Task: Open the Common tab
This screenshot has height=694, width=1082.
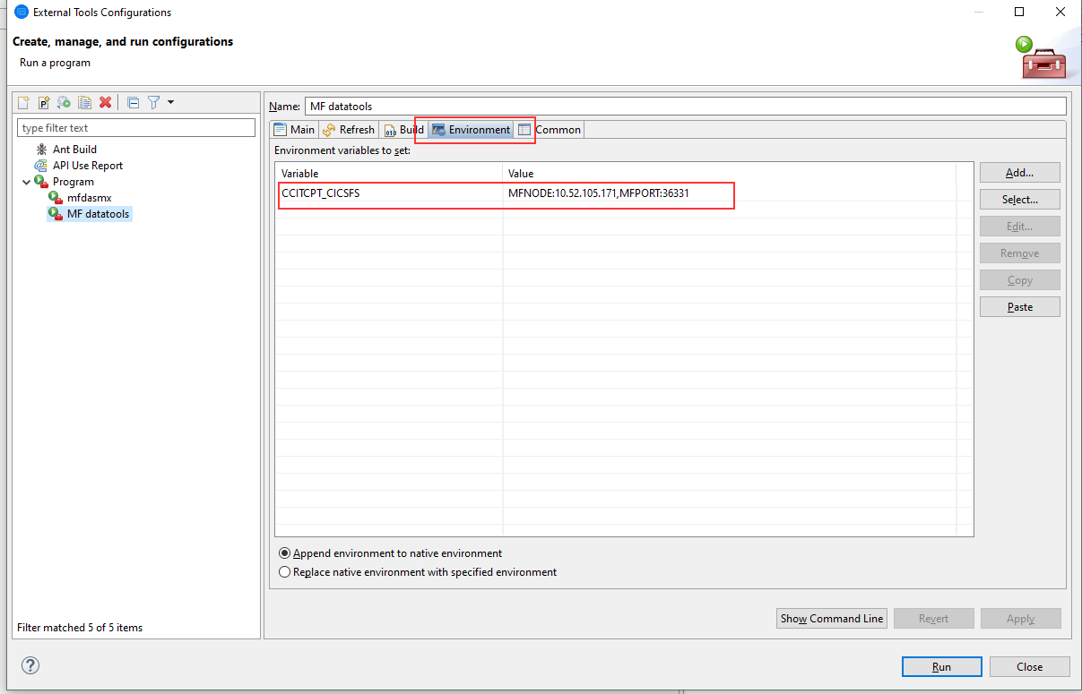Action: click(552, 129)
